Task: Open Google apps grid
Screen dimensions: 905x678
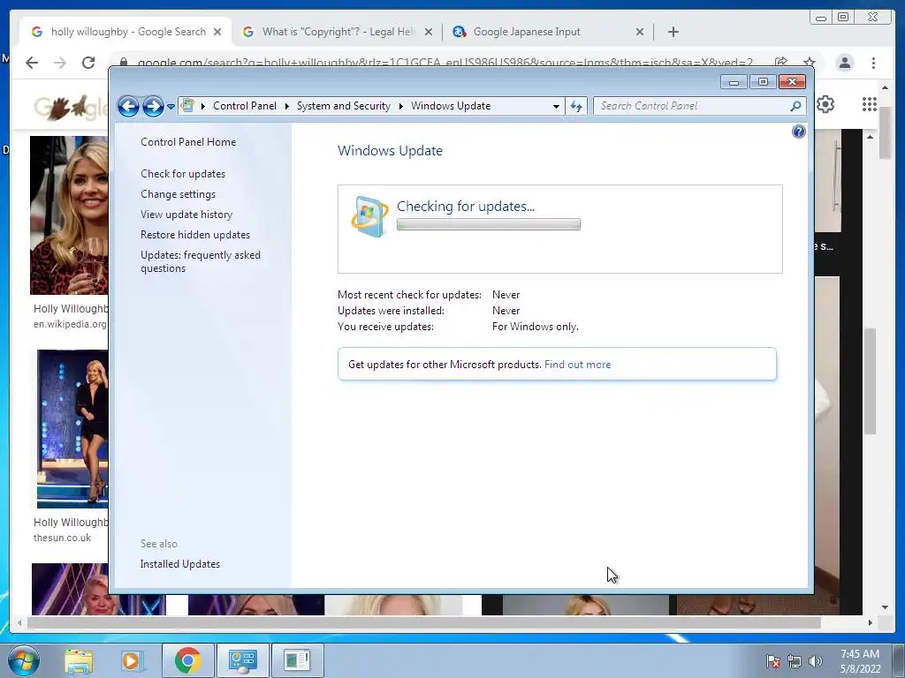Action: coord(870,104)
